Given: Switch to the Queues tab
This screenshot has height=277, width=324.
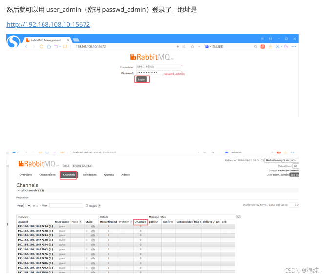Looking at the screenshot, I should coord(109,175).
